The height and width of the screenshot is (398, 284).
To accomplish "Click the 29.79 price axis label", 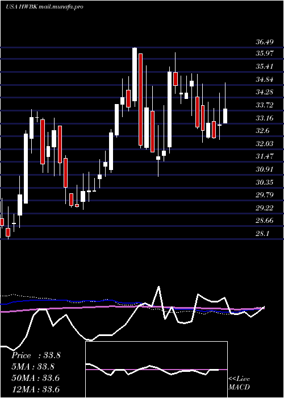I will click(x=265, y=194).
